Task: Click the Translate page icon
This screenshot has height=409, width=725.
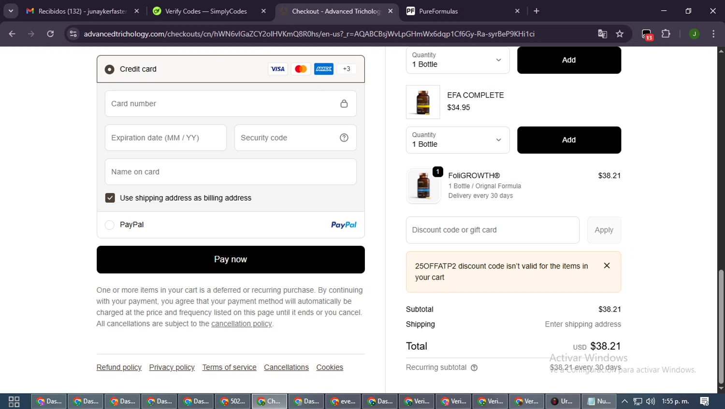Action: click(x=602, y=34)
